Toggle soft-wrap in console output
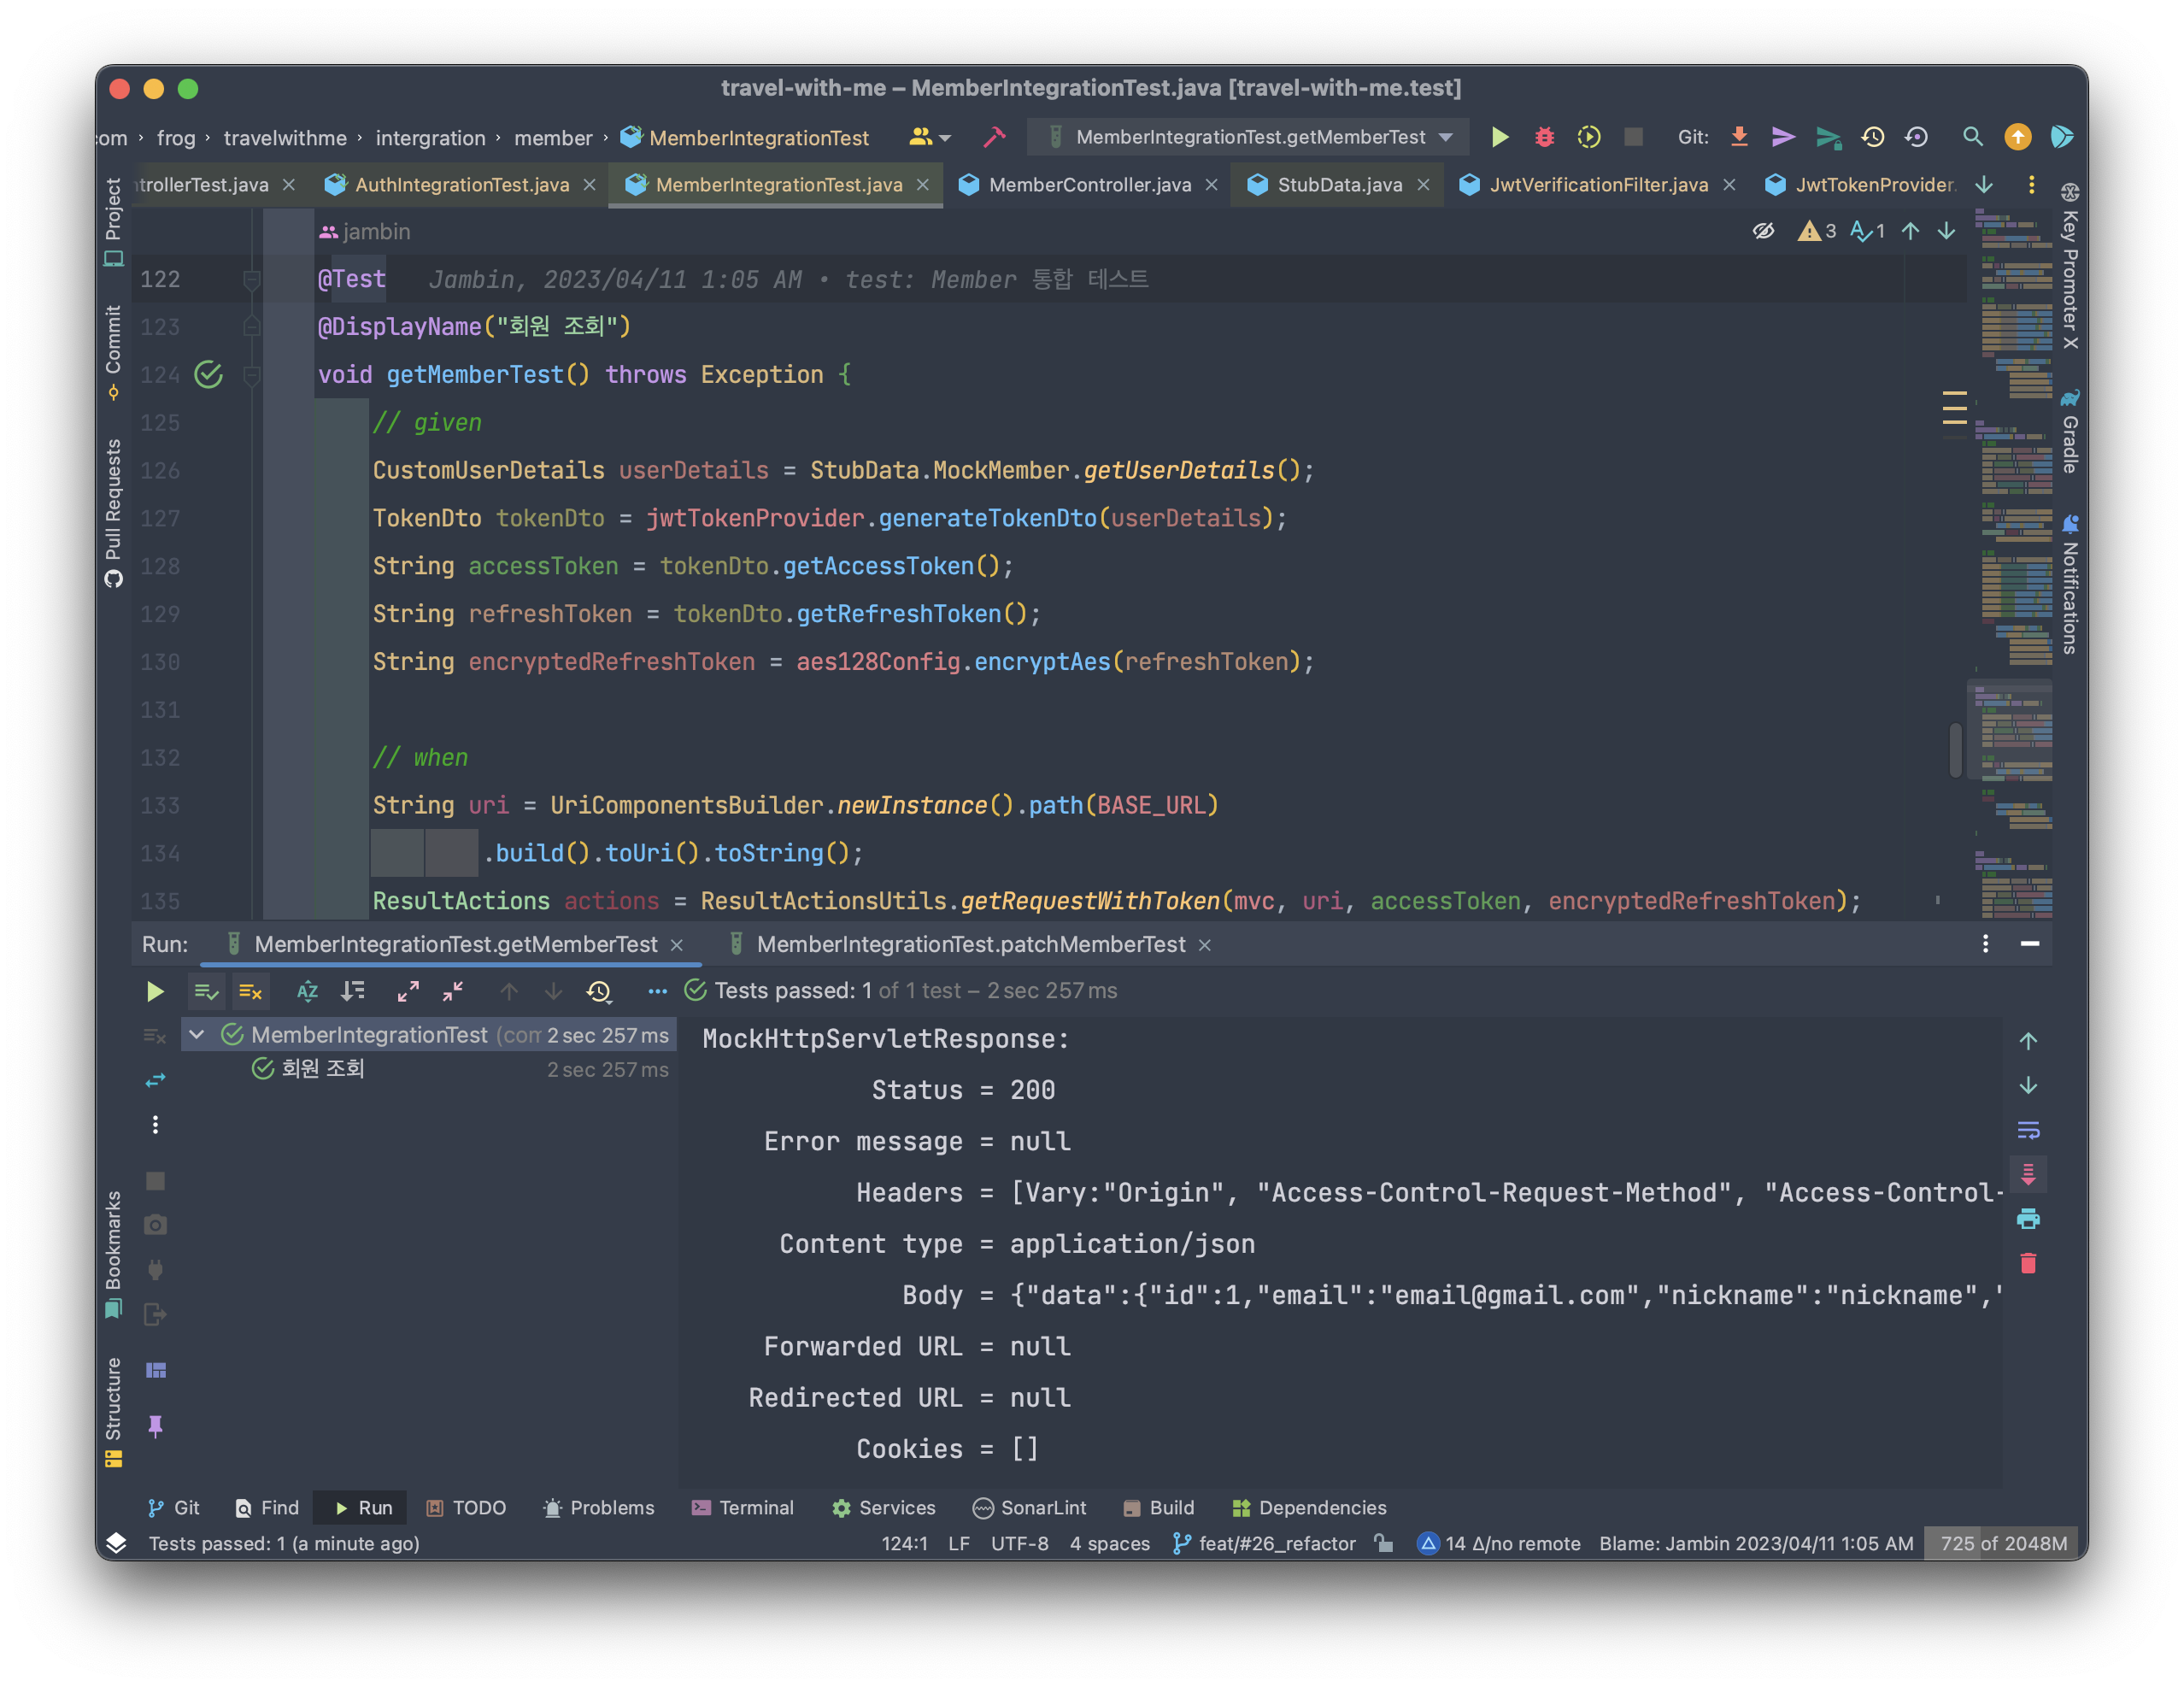Image resolution: width=2184 pixels, height=1687 pixels. pyautogui.click(x=2027, y=1130)
